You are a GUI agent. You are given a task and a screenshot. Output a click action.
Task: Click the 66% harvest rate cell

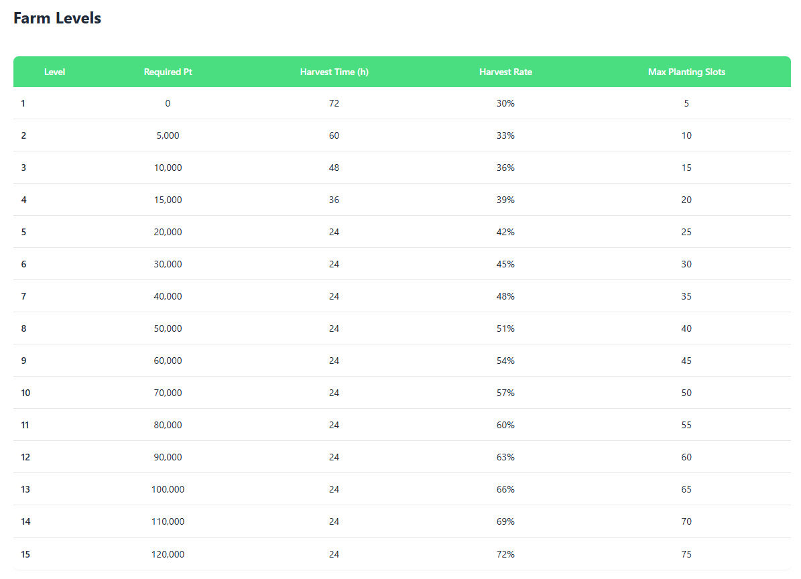(x=505, y=489)
